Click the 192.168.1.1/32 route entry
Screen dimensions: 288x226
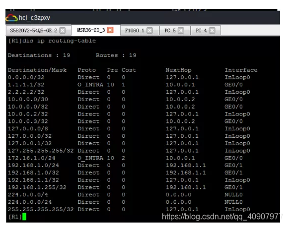[129, 180]
